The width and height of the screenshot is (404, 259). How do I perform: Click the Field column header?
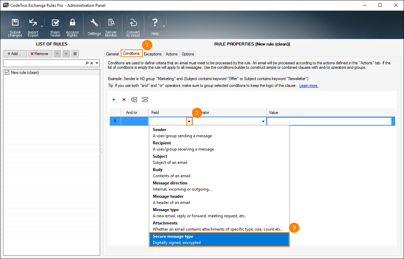(170, 113)
